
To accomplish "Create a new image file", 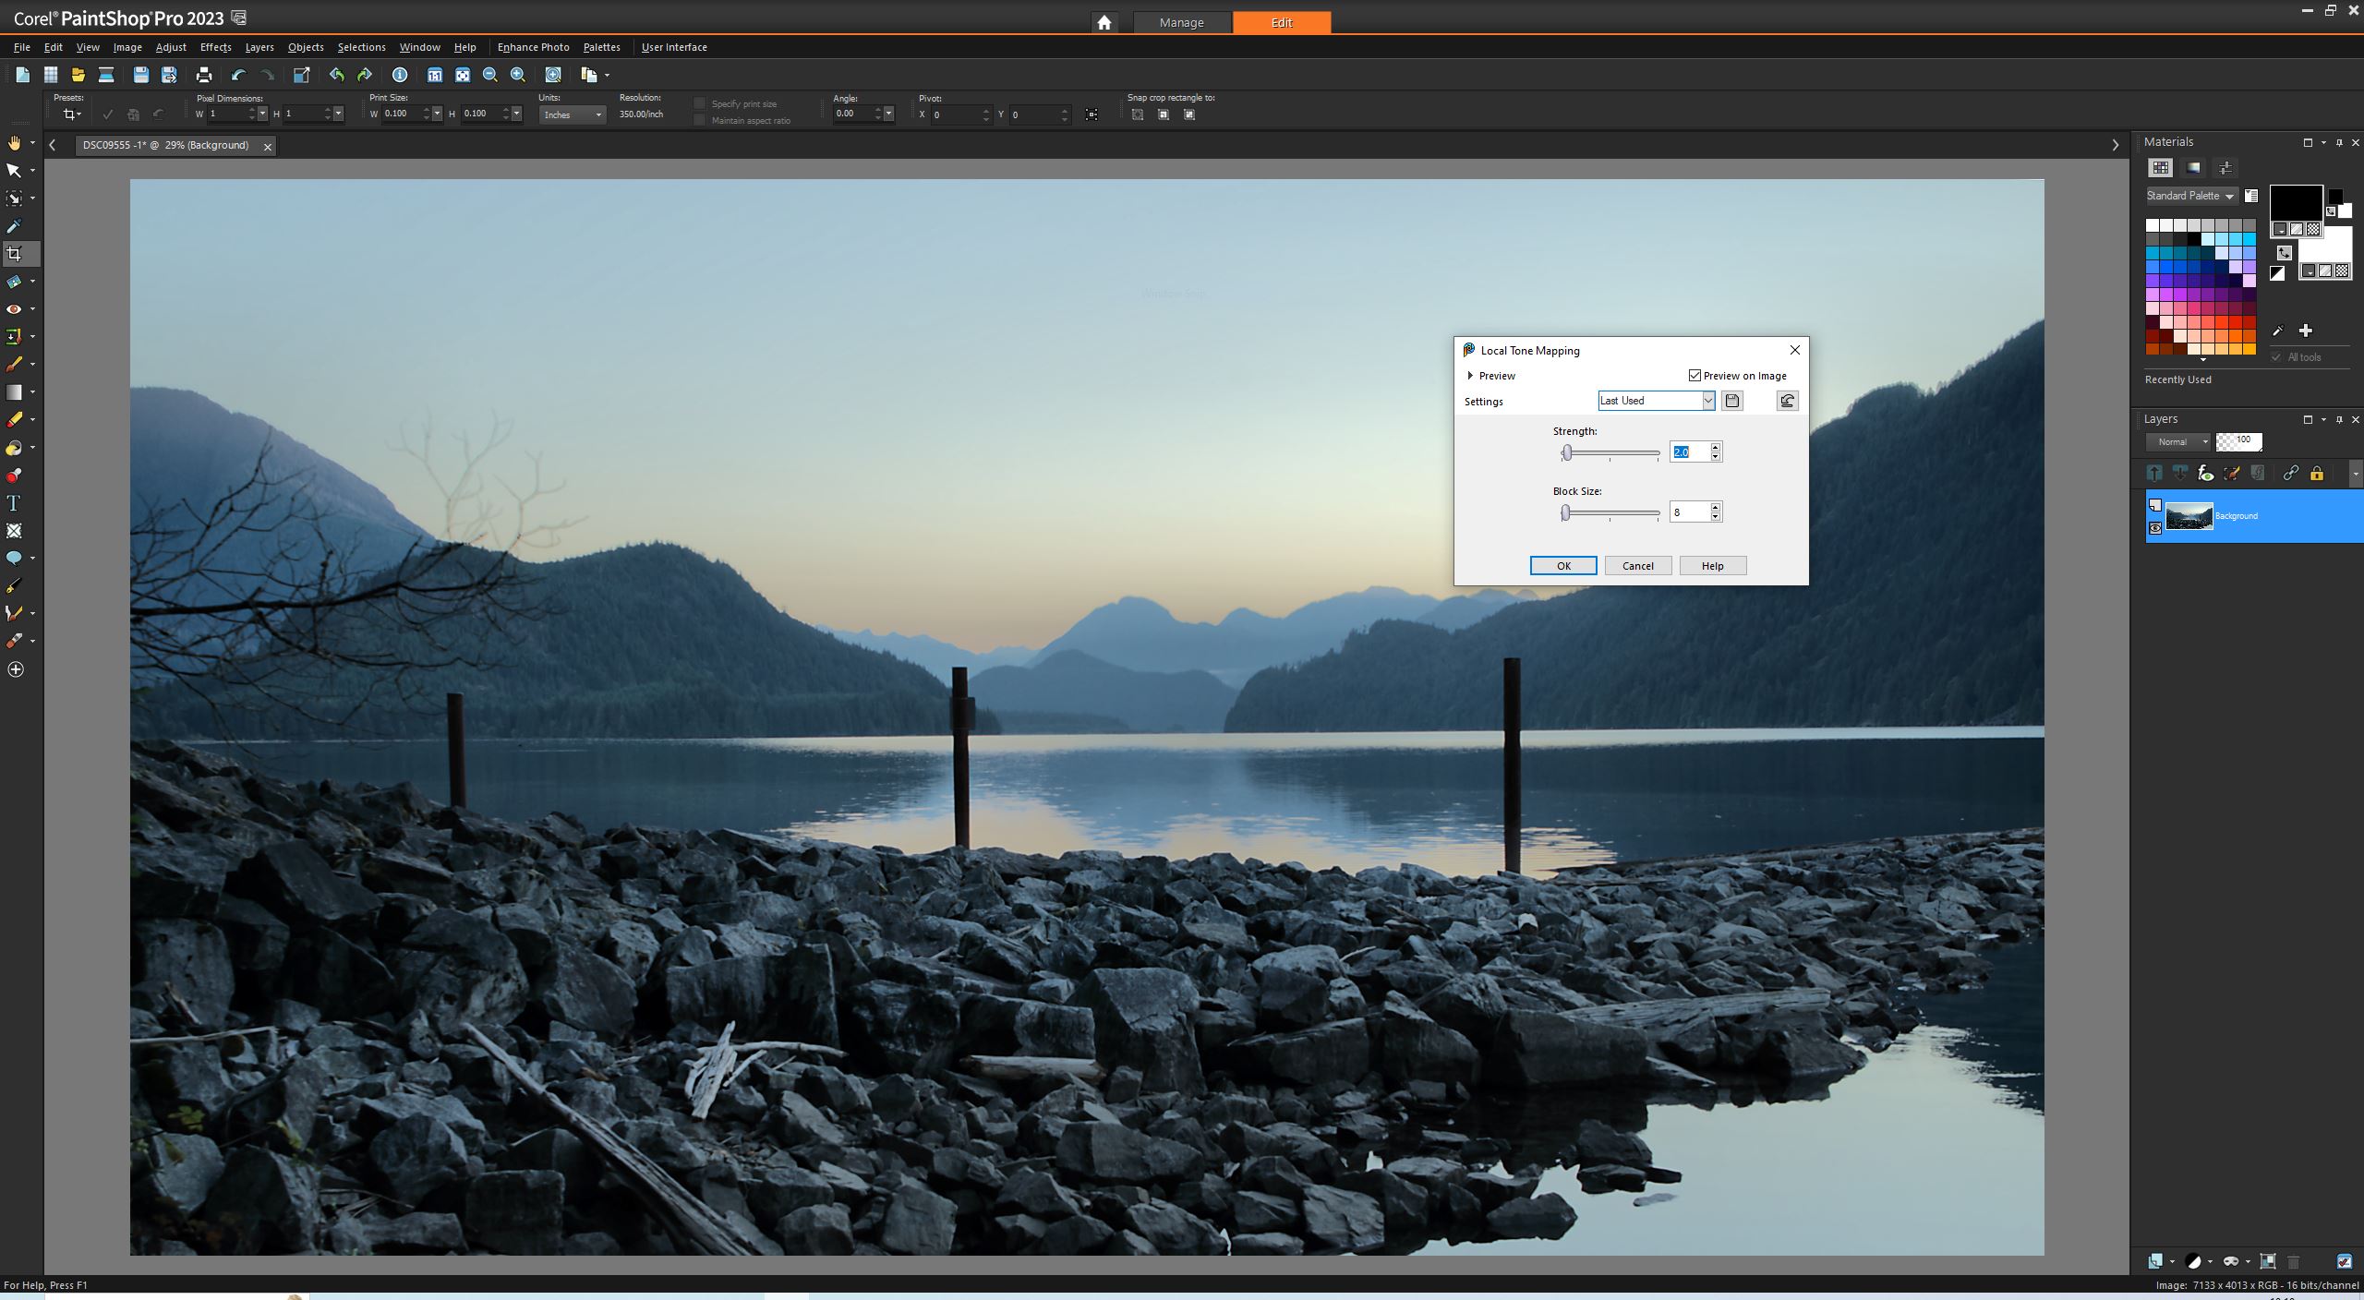I will [22, 75].
